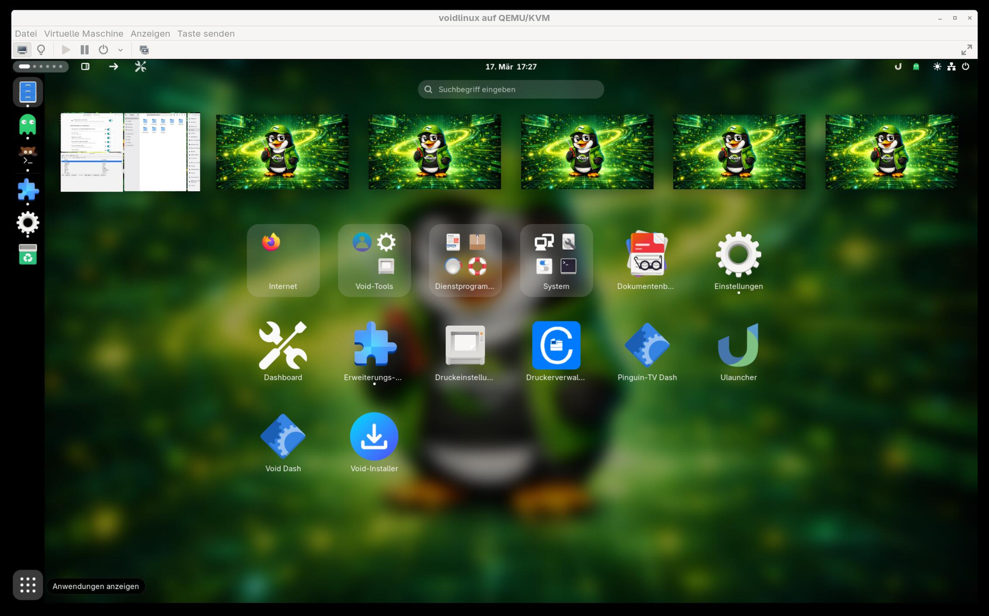Toggle the workspace indicator pill in the top bar
989x616 pixels.
(x=41, y=66)
